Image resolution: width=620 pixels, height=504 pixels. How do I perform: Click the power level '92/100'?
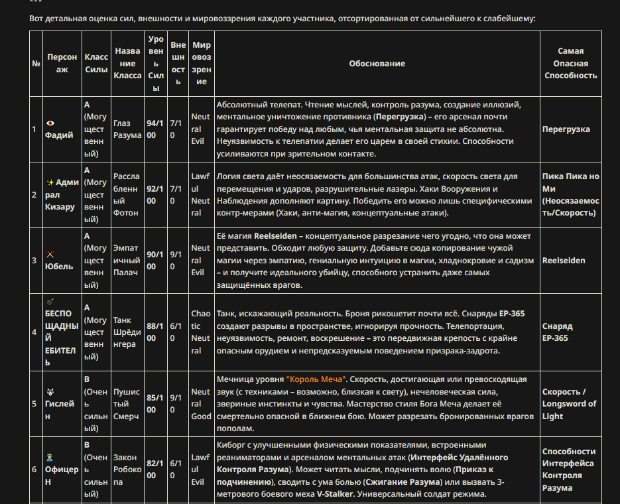click(x=155, y=194)
